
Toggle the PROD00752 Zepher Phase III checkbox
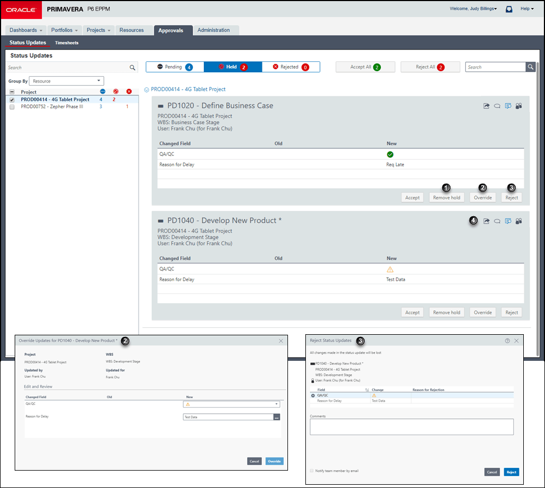(x=12, y=107)
